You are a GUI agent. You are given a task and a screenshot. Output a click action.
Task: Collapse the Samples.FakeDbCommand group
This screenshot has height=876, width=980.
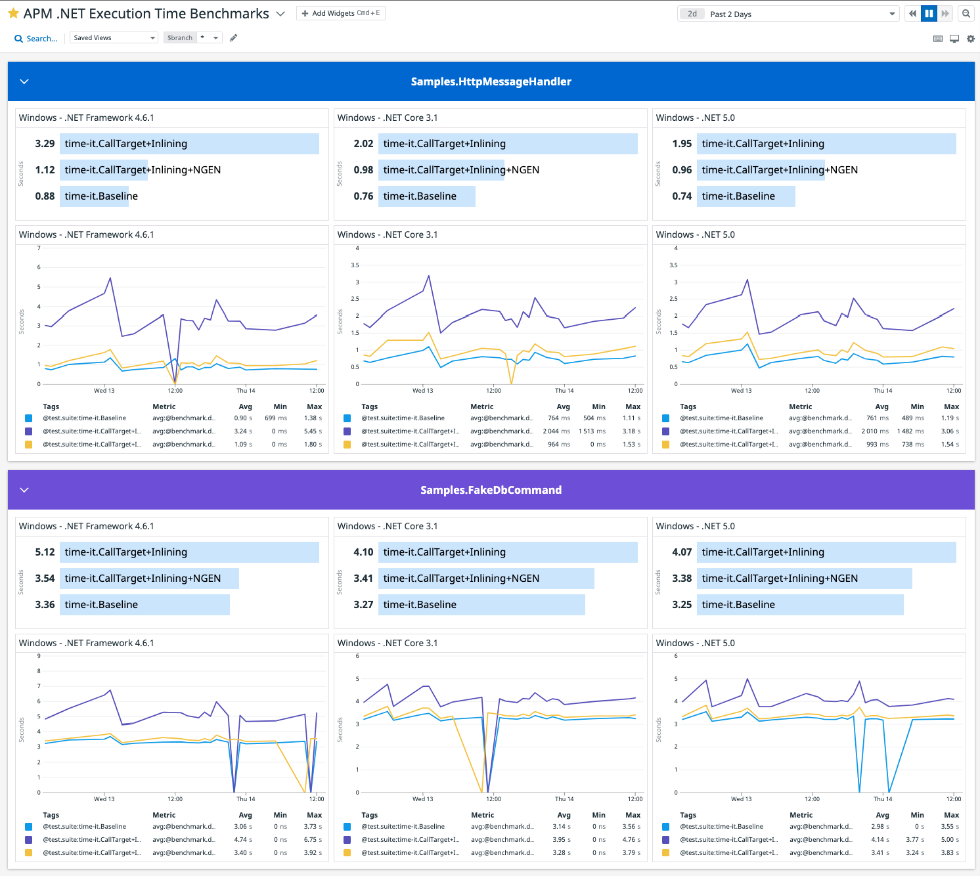tap(24, 490)
